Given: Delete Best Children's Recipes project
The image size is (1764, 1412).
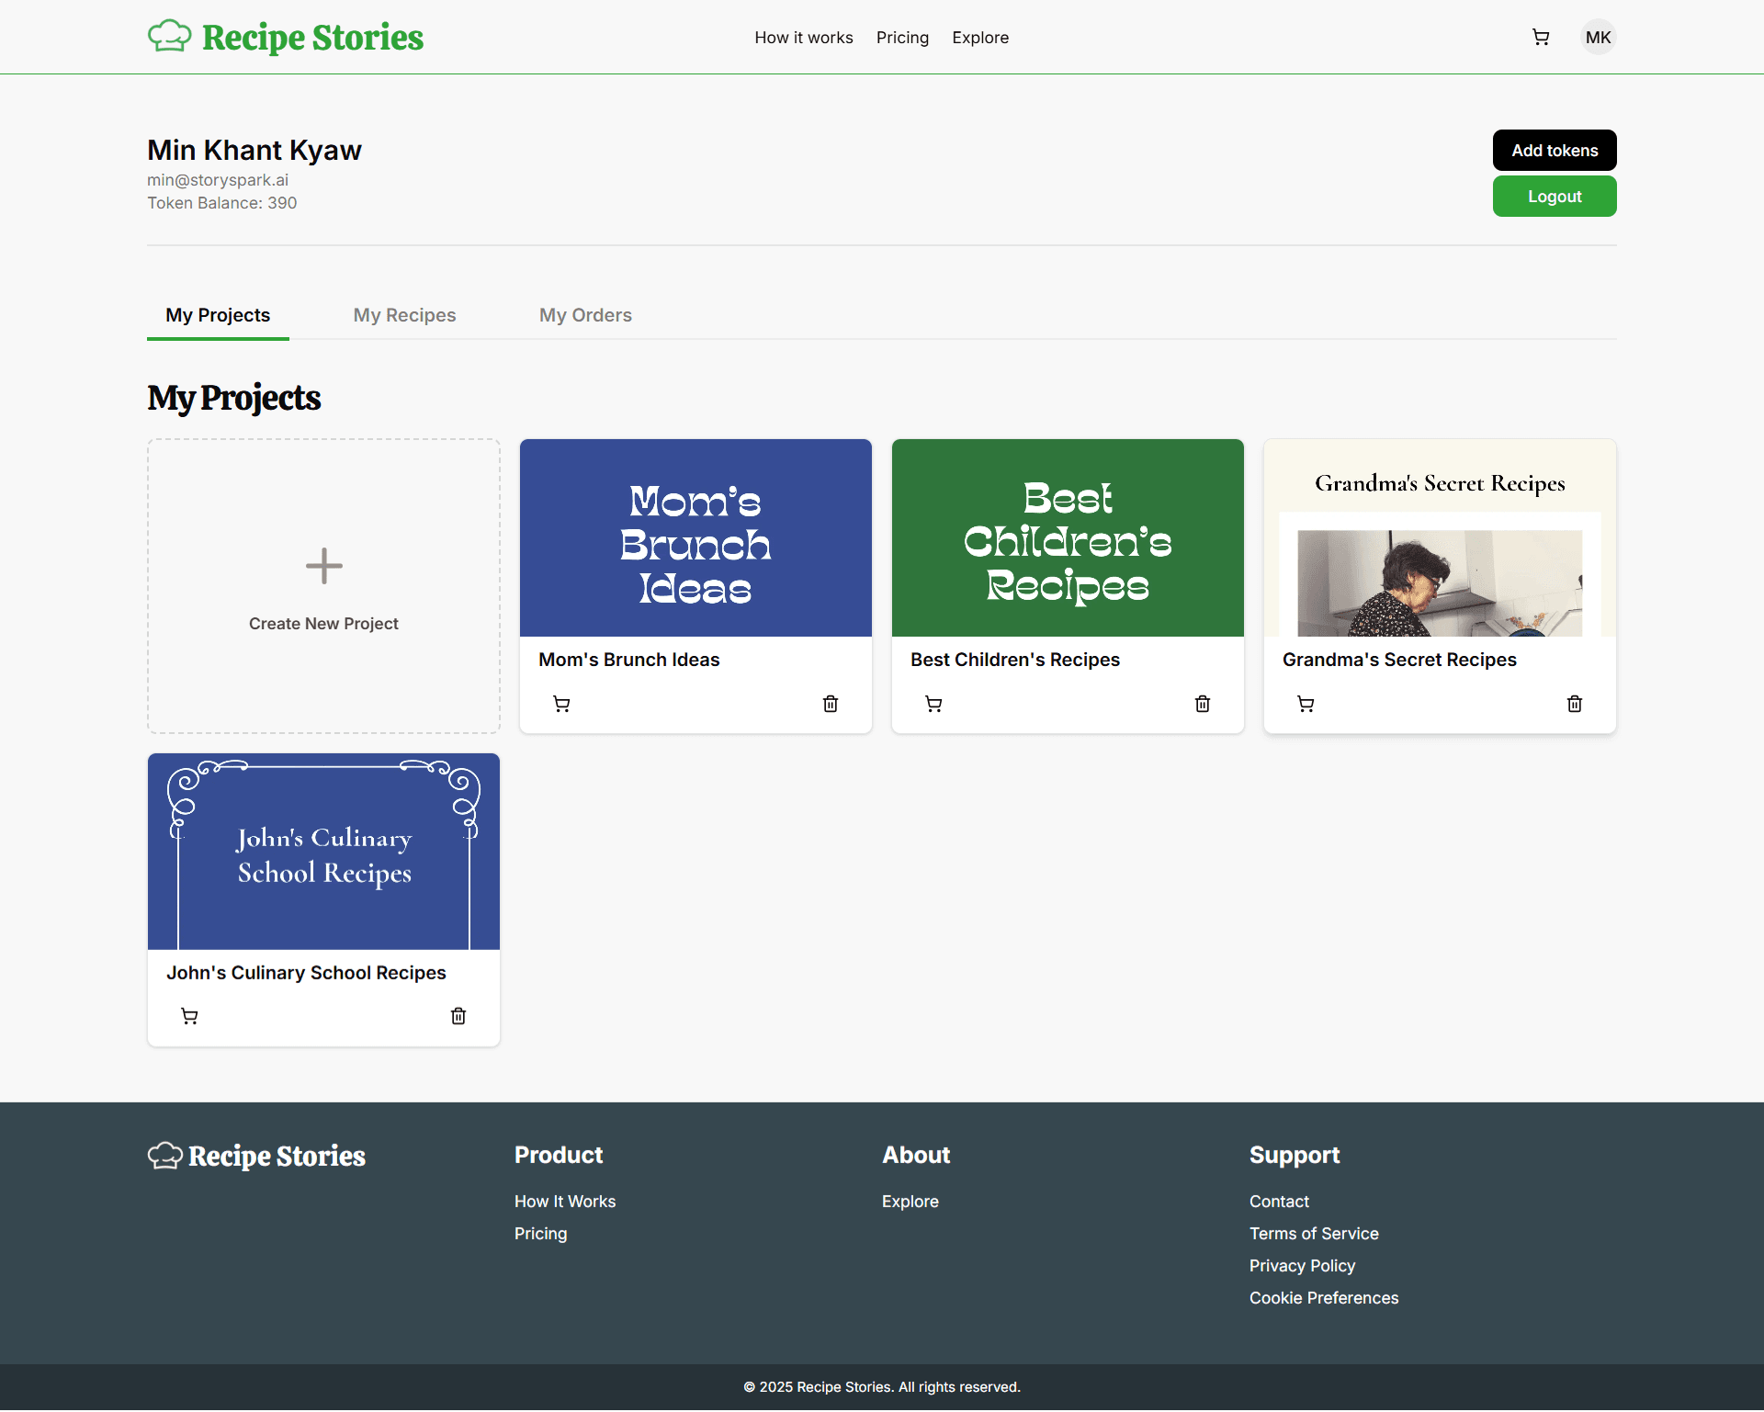Looking at the screenshot, I should click(x=1203, y=704).
